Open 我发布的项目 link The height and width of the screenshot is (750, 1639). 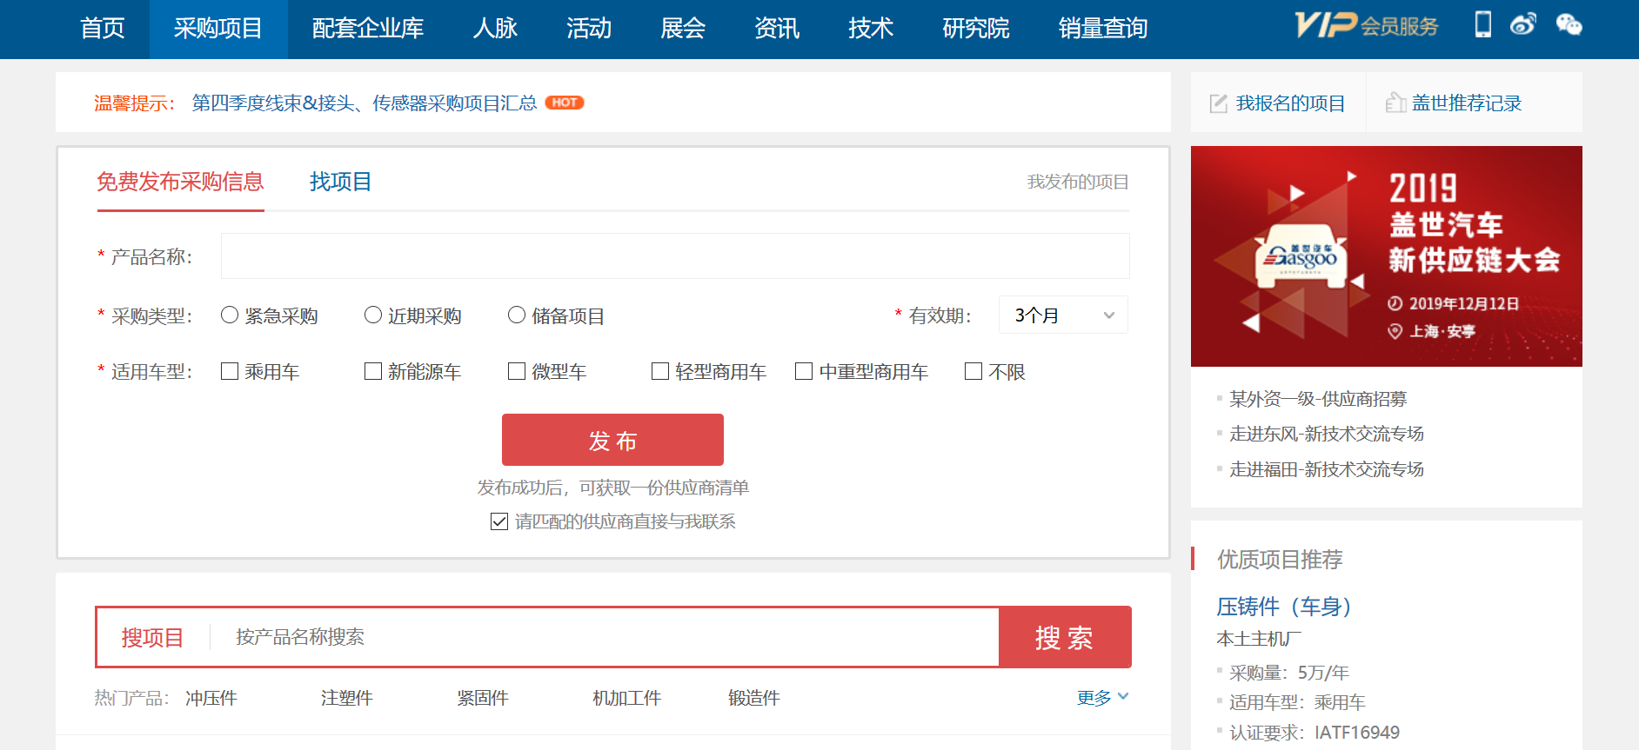(x=1078, y=182)
